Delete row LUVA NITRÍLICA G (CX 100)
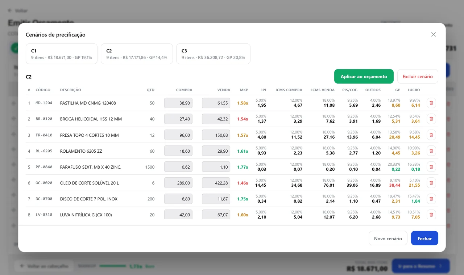 click(431, 215)
